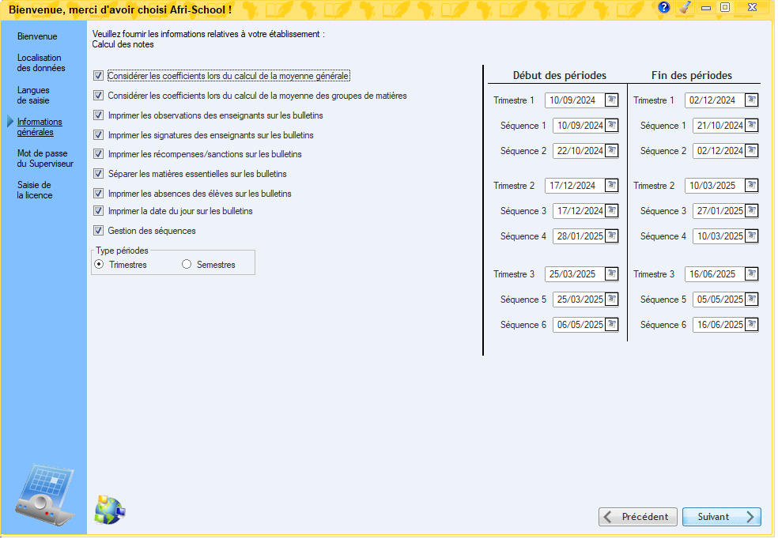Click the Début des périodes heading

pyautogui.click(x=561, y=76)
